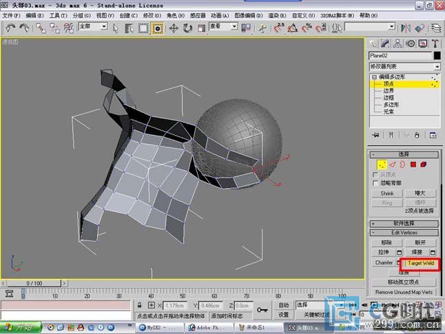The width and height of the screenshot is (445, 334).
Task: Open the named selection sets dropdown
Action: (370, 27)
